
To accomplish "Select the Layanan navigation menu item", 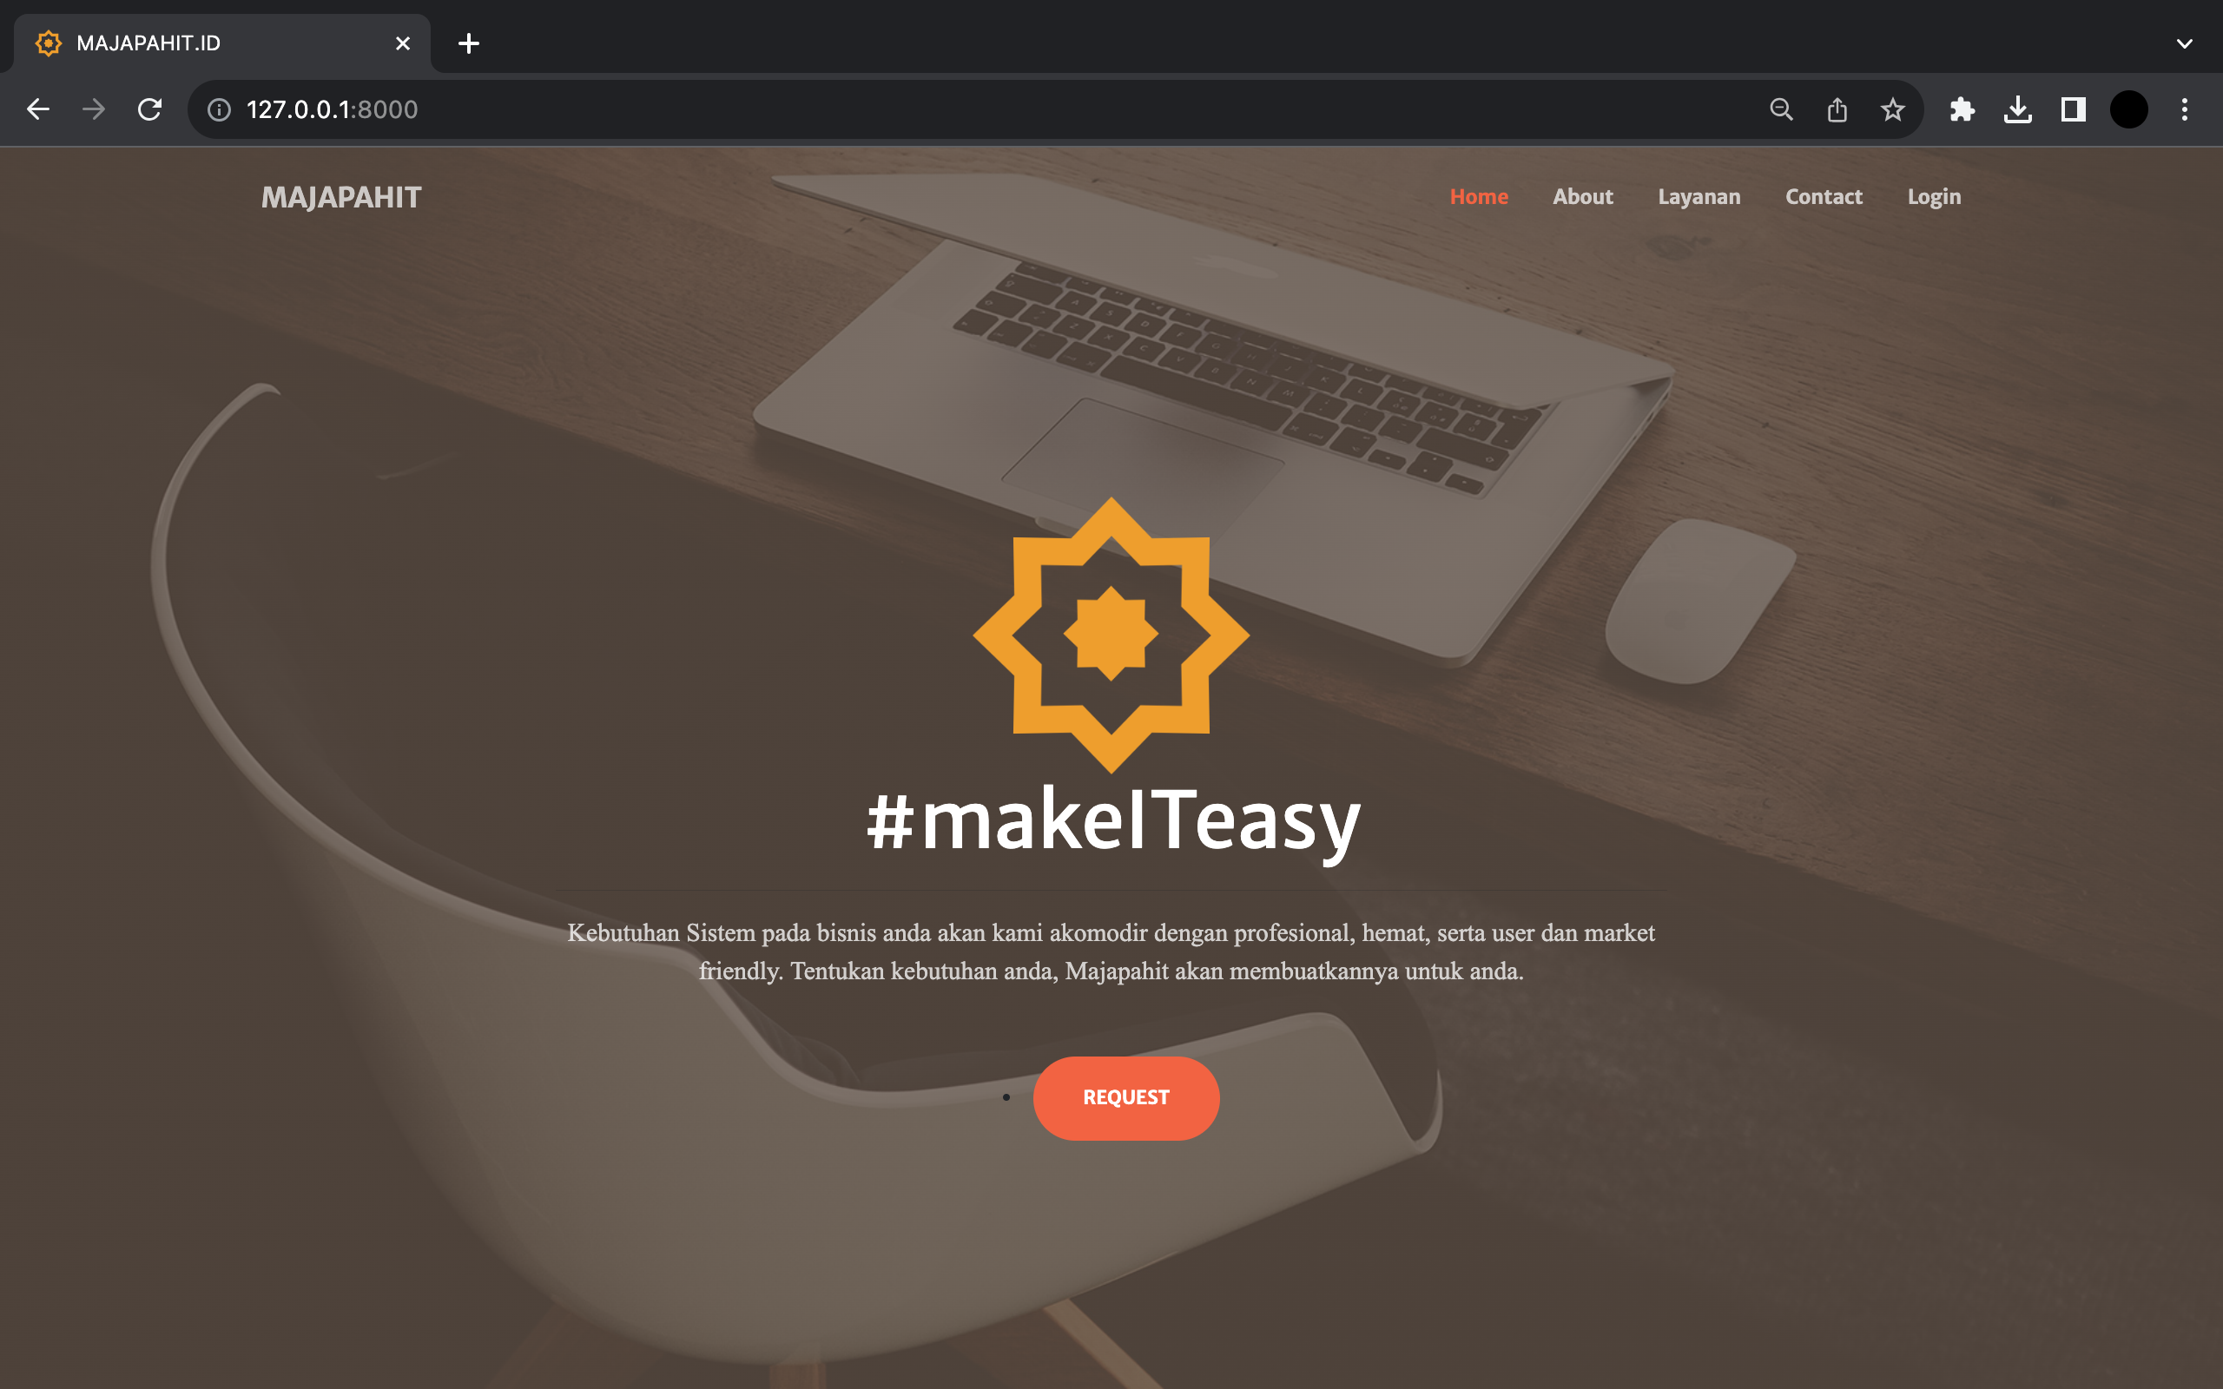I will coord(1699,195).
